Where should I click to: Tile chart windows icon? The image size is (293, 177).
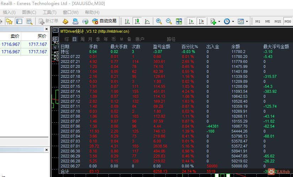point(179,21)
